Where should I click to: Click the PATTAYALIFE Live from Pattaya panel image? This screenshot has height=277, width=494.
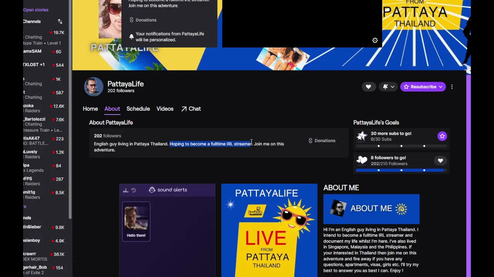click(x=269, y=230)
